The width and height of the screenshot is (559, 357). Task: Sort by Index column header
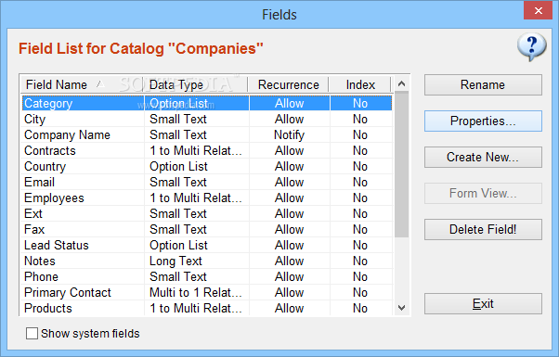tap(360, 84)
